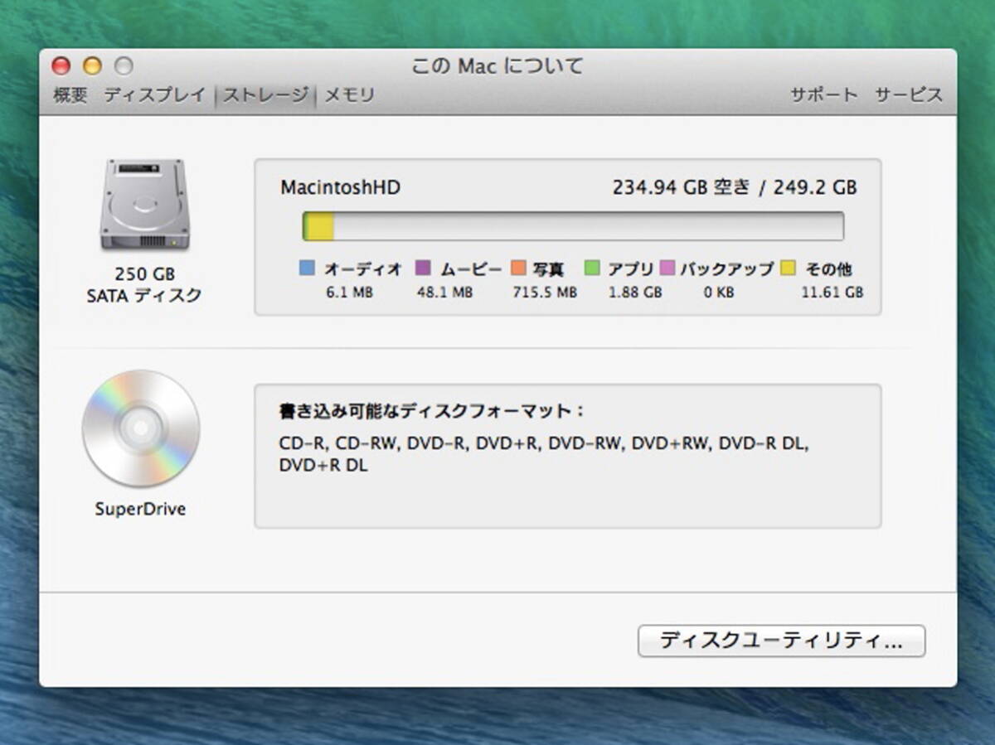
Task: Switch to the 概要 tab
Action: click(x=70, y=95)
